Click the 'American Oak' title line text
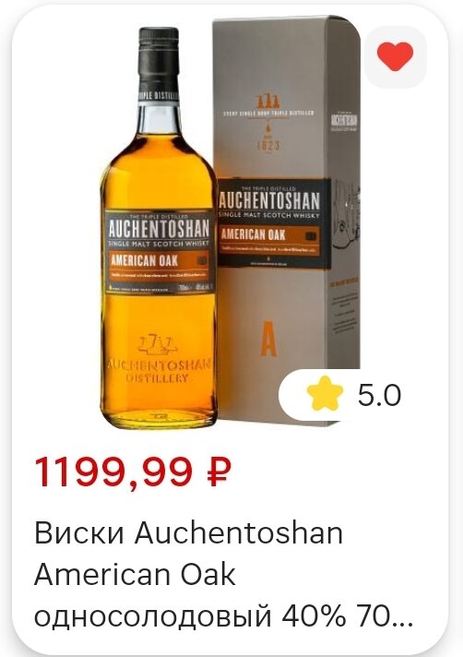Image resolution: width=463 pixels, height=657 pixels. point(135,575)
